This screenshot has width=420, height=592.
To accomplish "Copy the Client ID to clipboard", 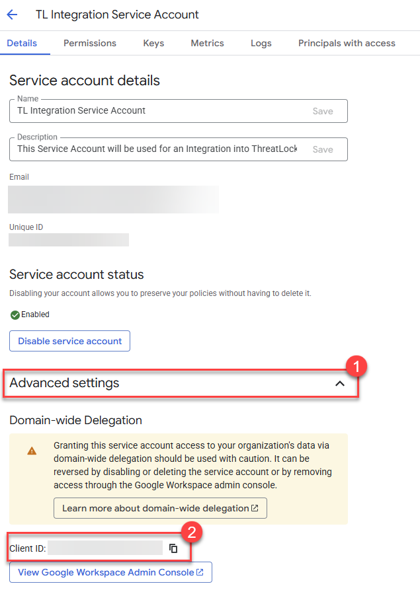I will 173,548.
